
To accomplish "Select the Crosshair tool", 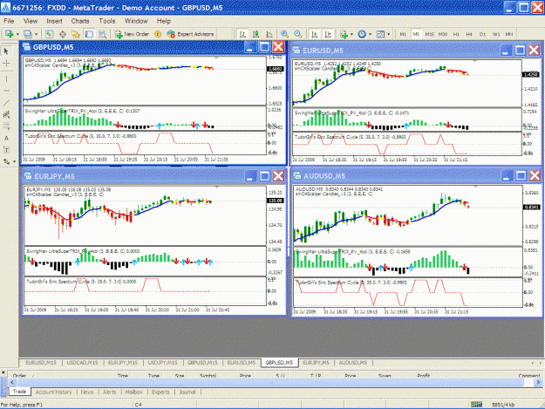I will click(6, 64).
